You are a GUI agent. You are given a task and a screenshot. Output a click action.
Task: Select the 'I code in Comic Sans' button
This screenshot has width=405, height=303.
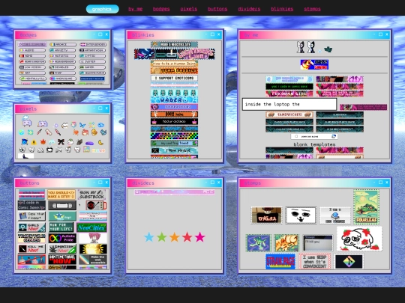point(31,205)
